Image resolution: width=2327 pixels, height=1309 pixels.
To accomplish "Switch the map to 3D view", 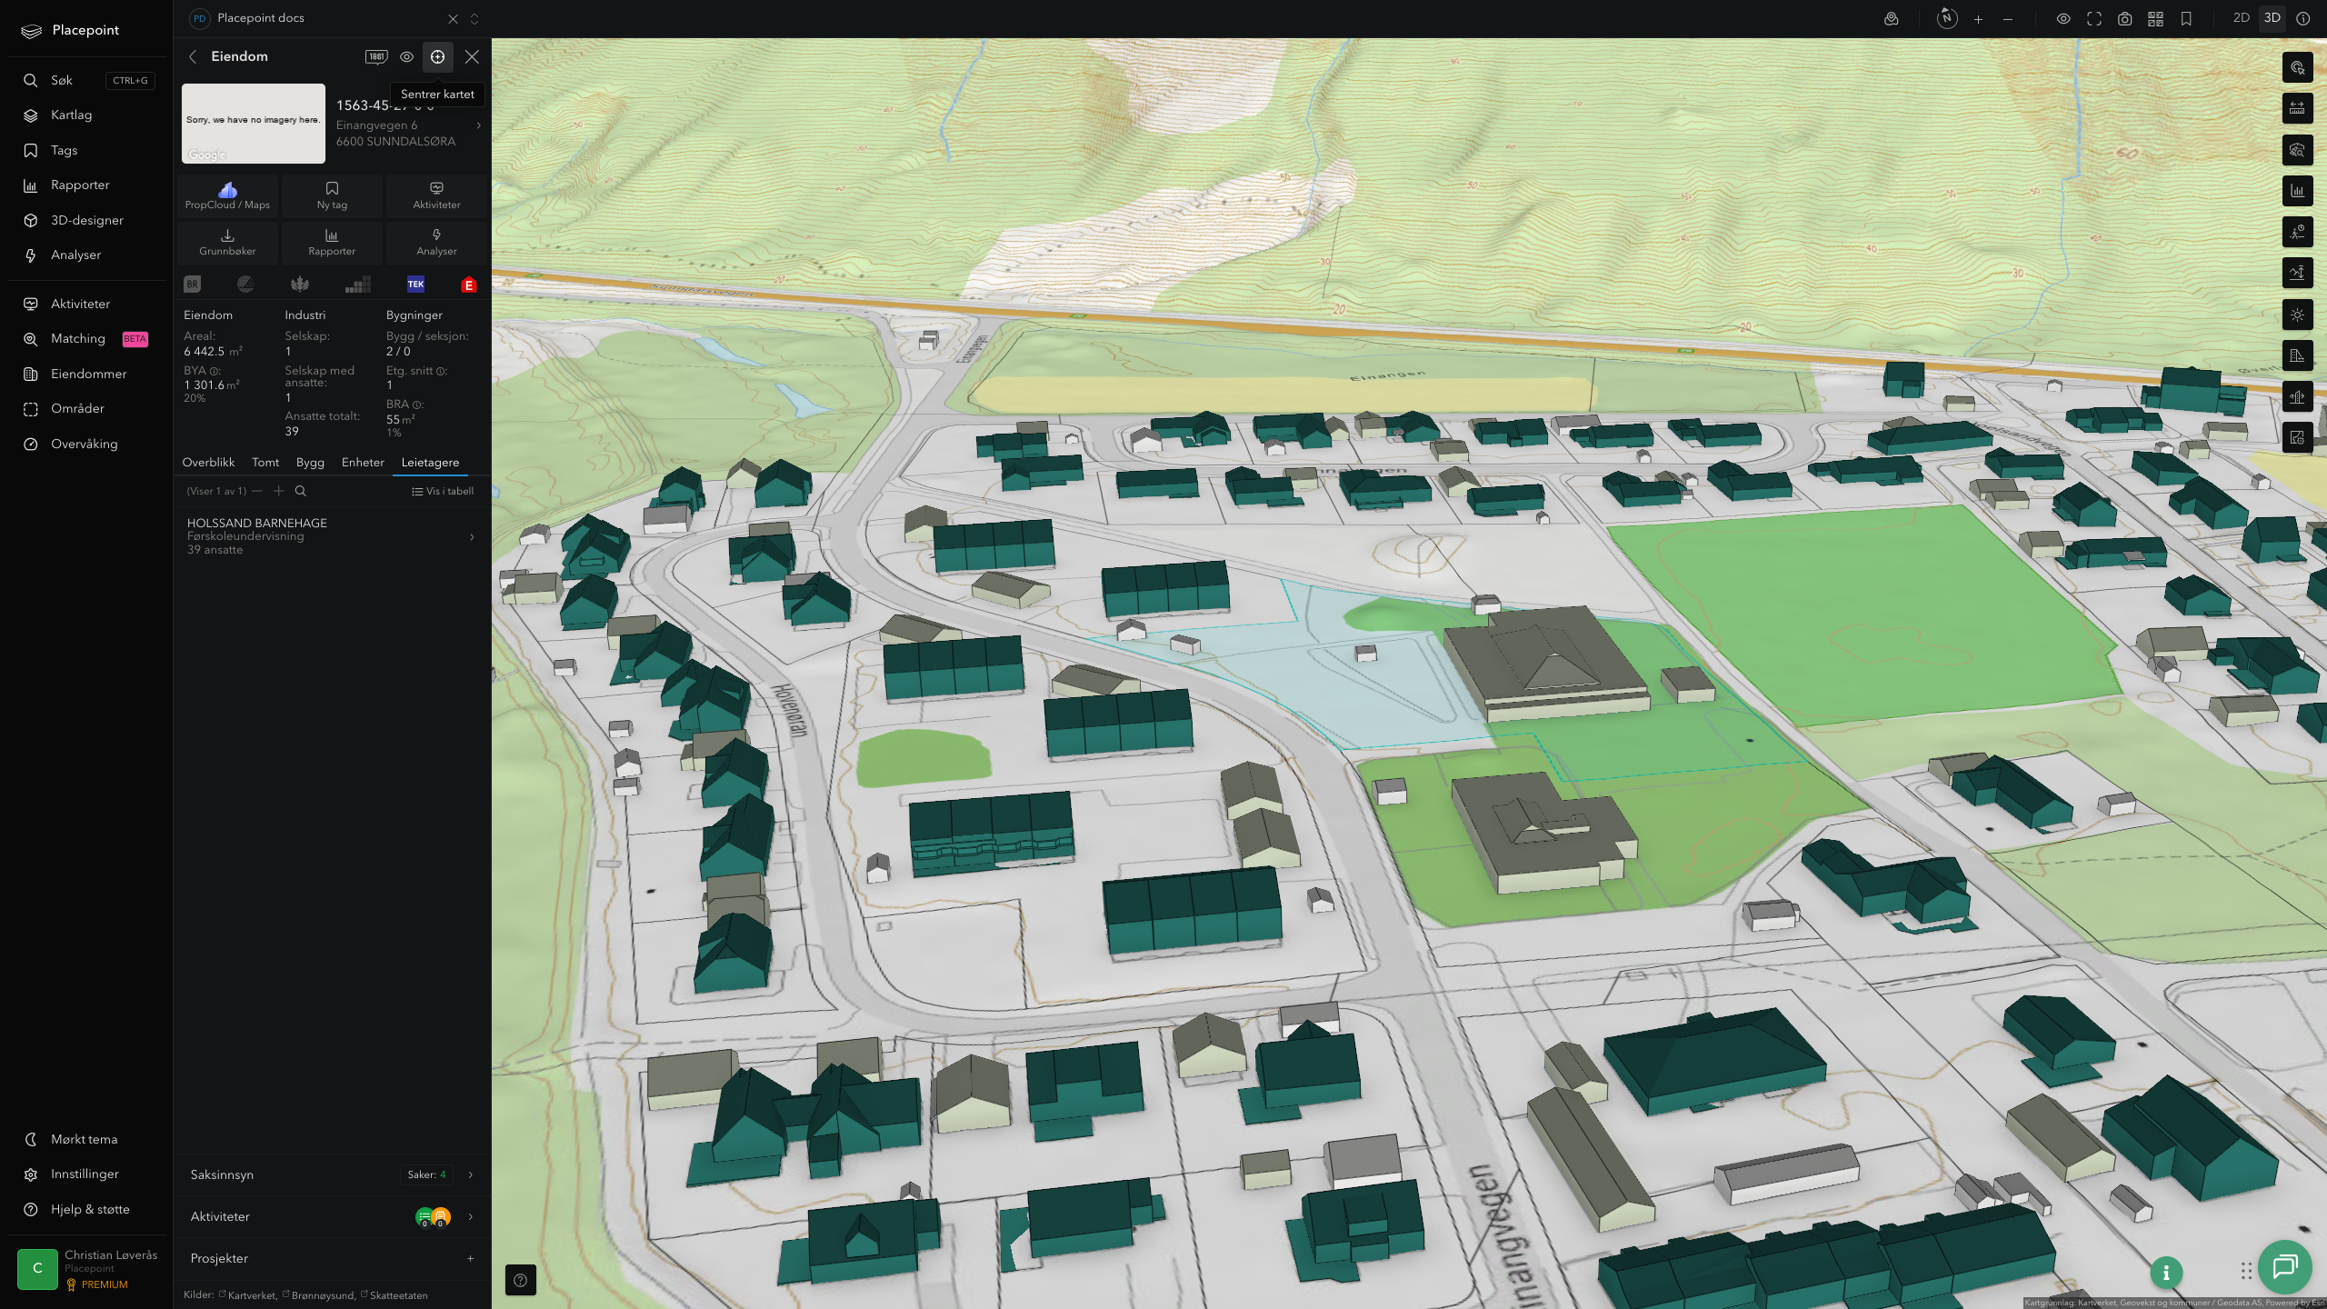I will 2272,18.
